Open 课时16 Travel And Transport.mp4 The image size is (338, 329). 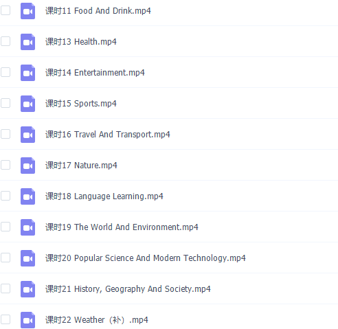(108, 135)
